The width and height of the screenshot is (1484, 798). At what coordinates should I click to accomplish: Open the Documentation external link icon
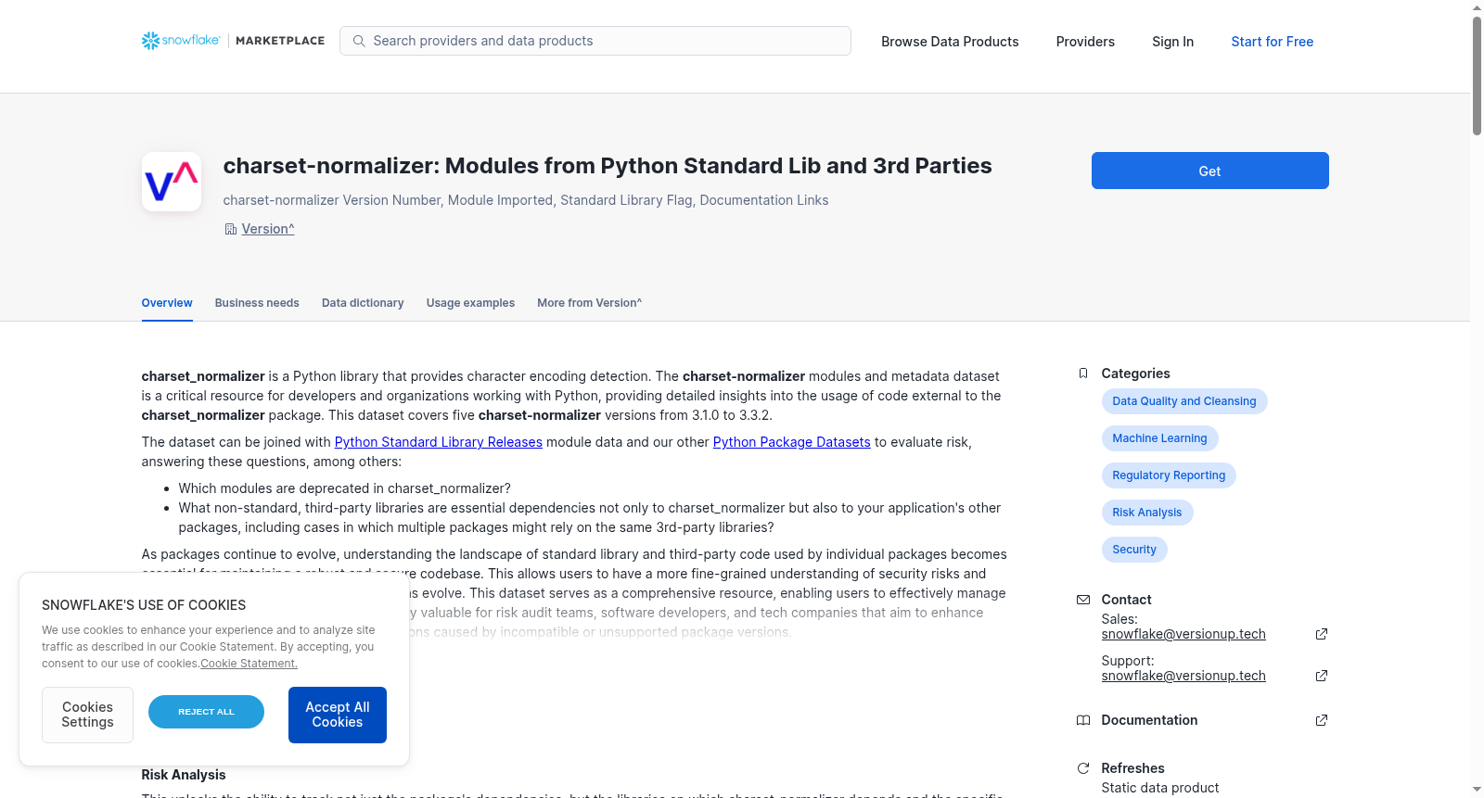[x=1322, y=720]
